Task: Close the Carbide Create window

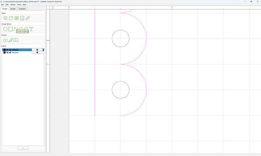Action: pyautogui.click(x=258, y=2)
